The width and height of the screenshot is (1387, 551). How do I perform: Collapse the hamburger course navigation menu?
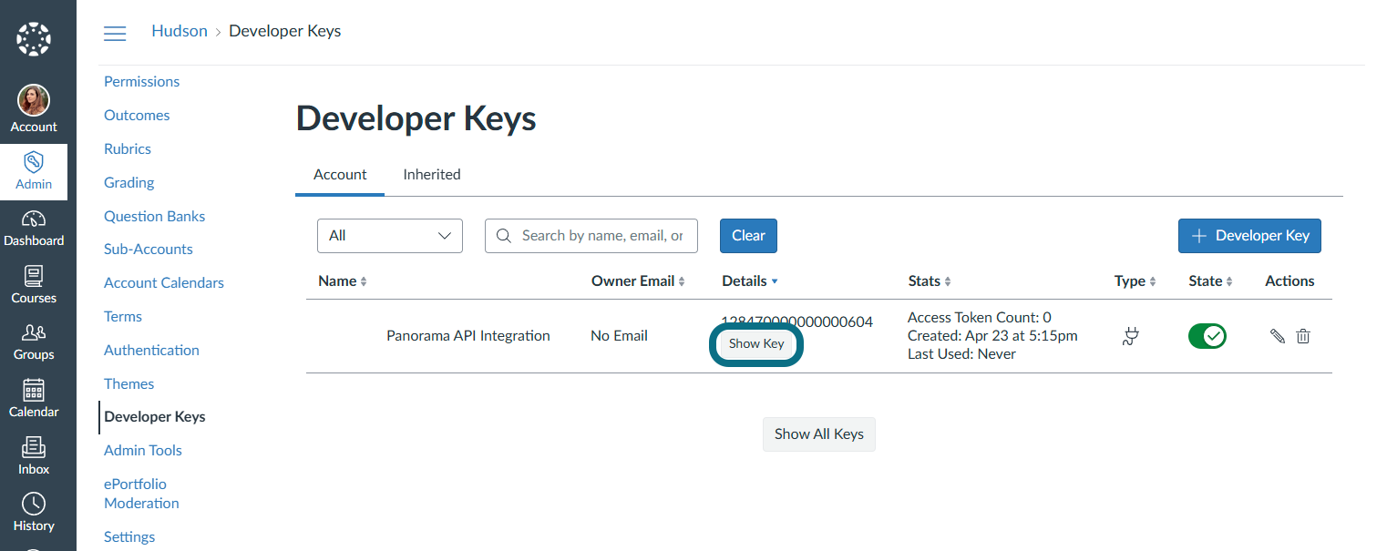point(115,34)
